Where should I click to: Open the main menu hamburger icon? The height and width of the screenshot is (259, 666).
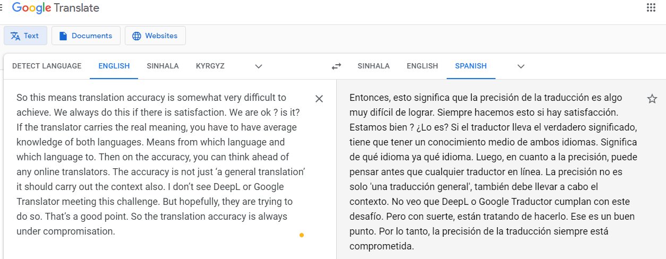click(1, 7)
